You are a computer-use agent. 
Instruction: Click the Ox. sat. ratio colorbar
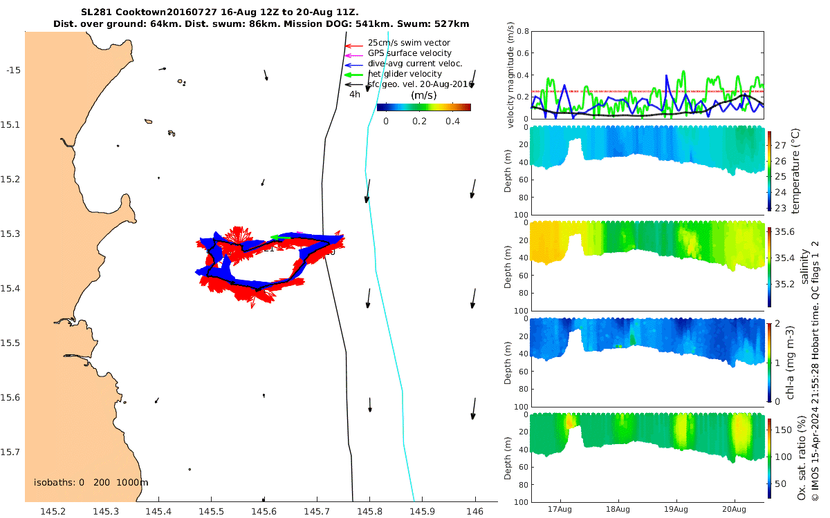[769, 459]
